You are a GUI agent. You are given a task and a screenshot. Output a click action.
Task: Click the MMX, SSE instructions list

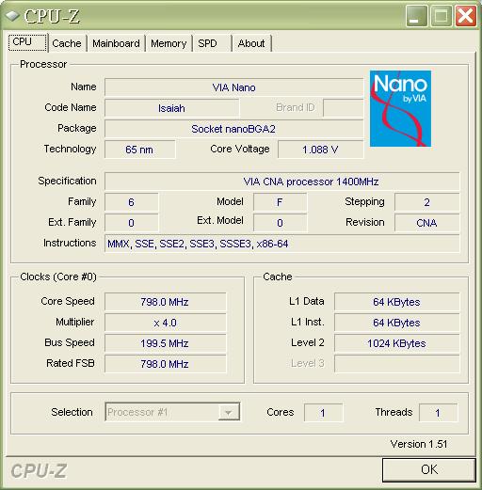pyautogui.click(x=282, y=244)
